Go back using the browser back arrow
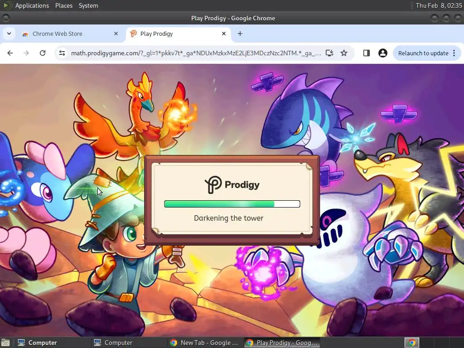 (10, 53)
